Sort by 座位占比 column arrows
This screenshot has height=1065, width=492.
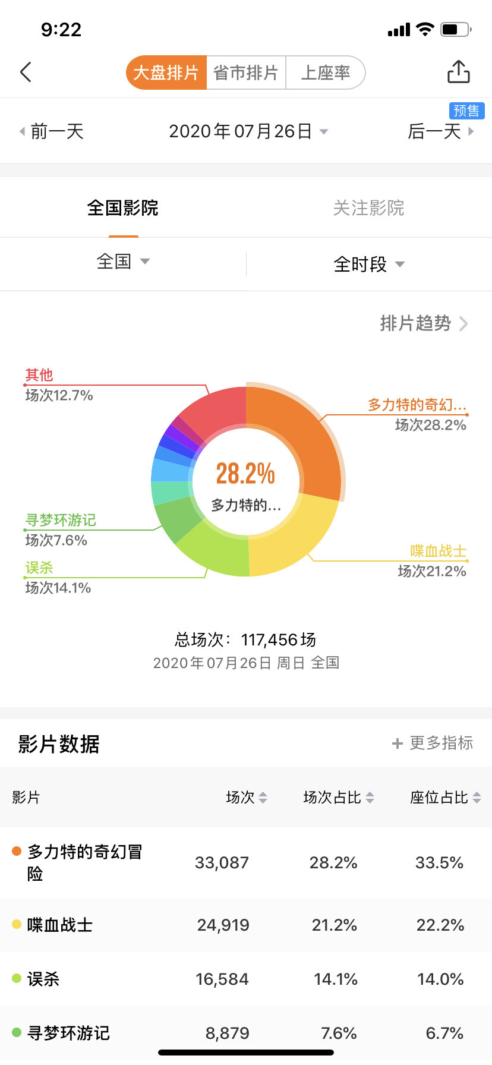477,798
